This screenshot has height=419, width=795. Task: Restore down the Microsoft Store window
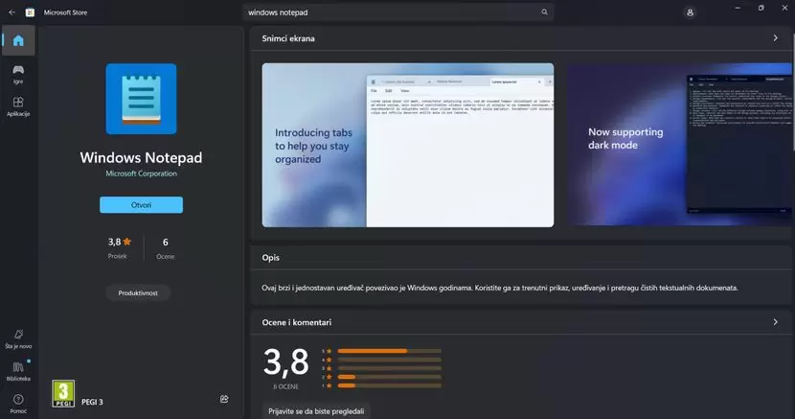coord(761,8)
